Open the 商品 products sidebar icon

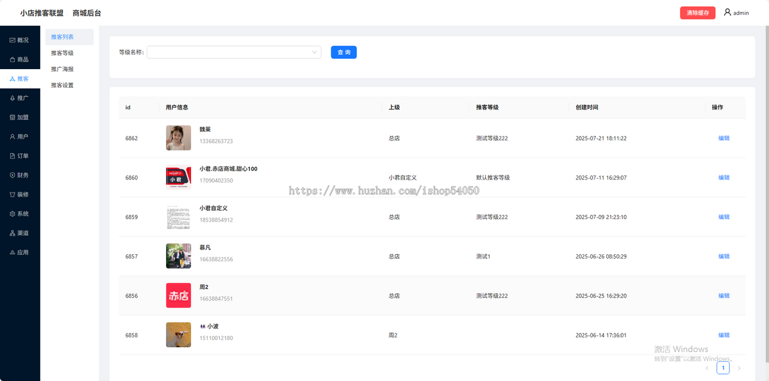pos(13,60)
